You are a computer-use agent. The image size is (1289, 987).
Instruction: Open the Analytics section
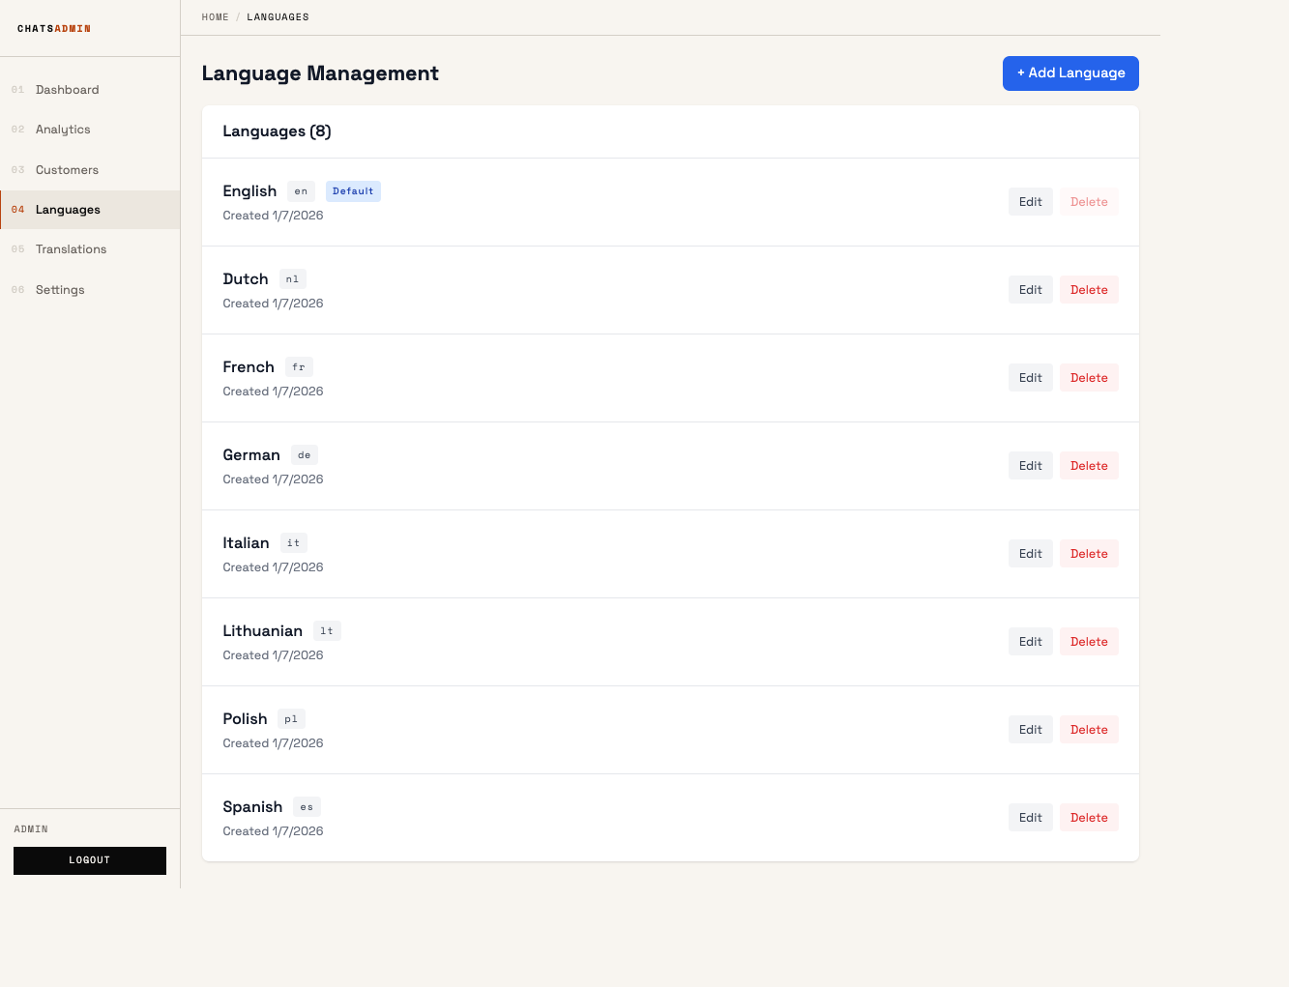click(x=63, y=129)
